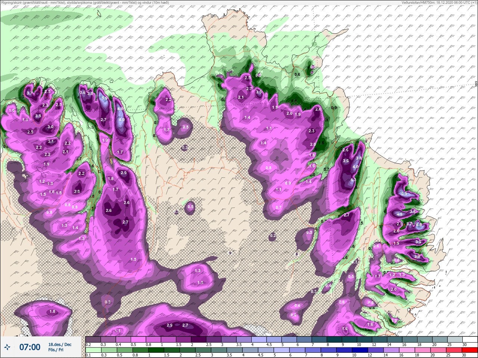Click the 4.0 value label on map

[x=355, y=167]
